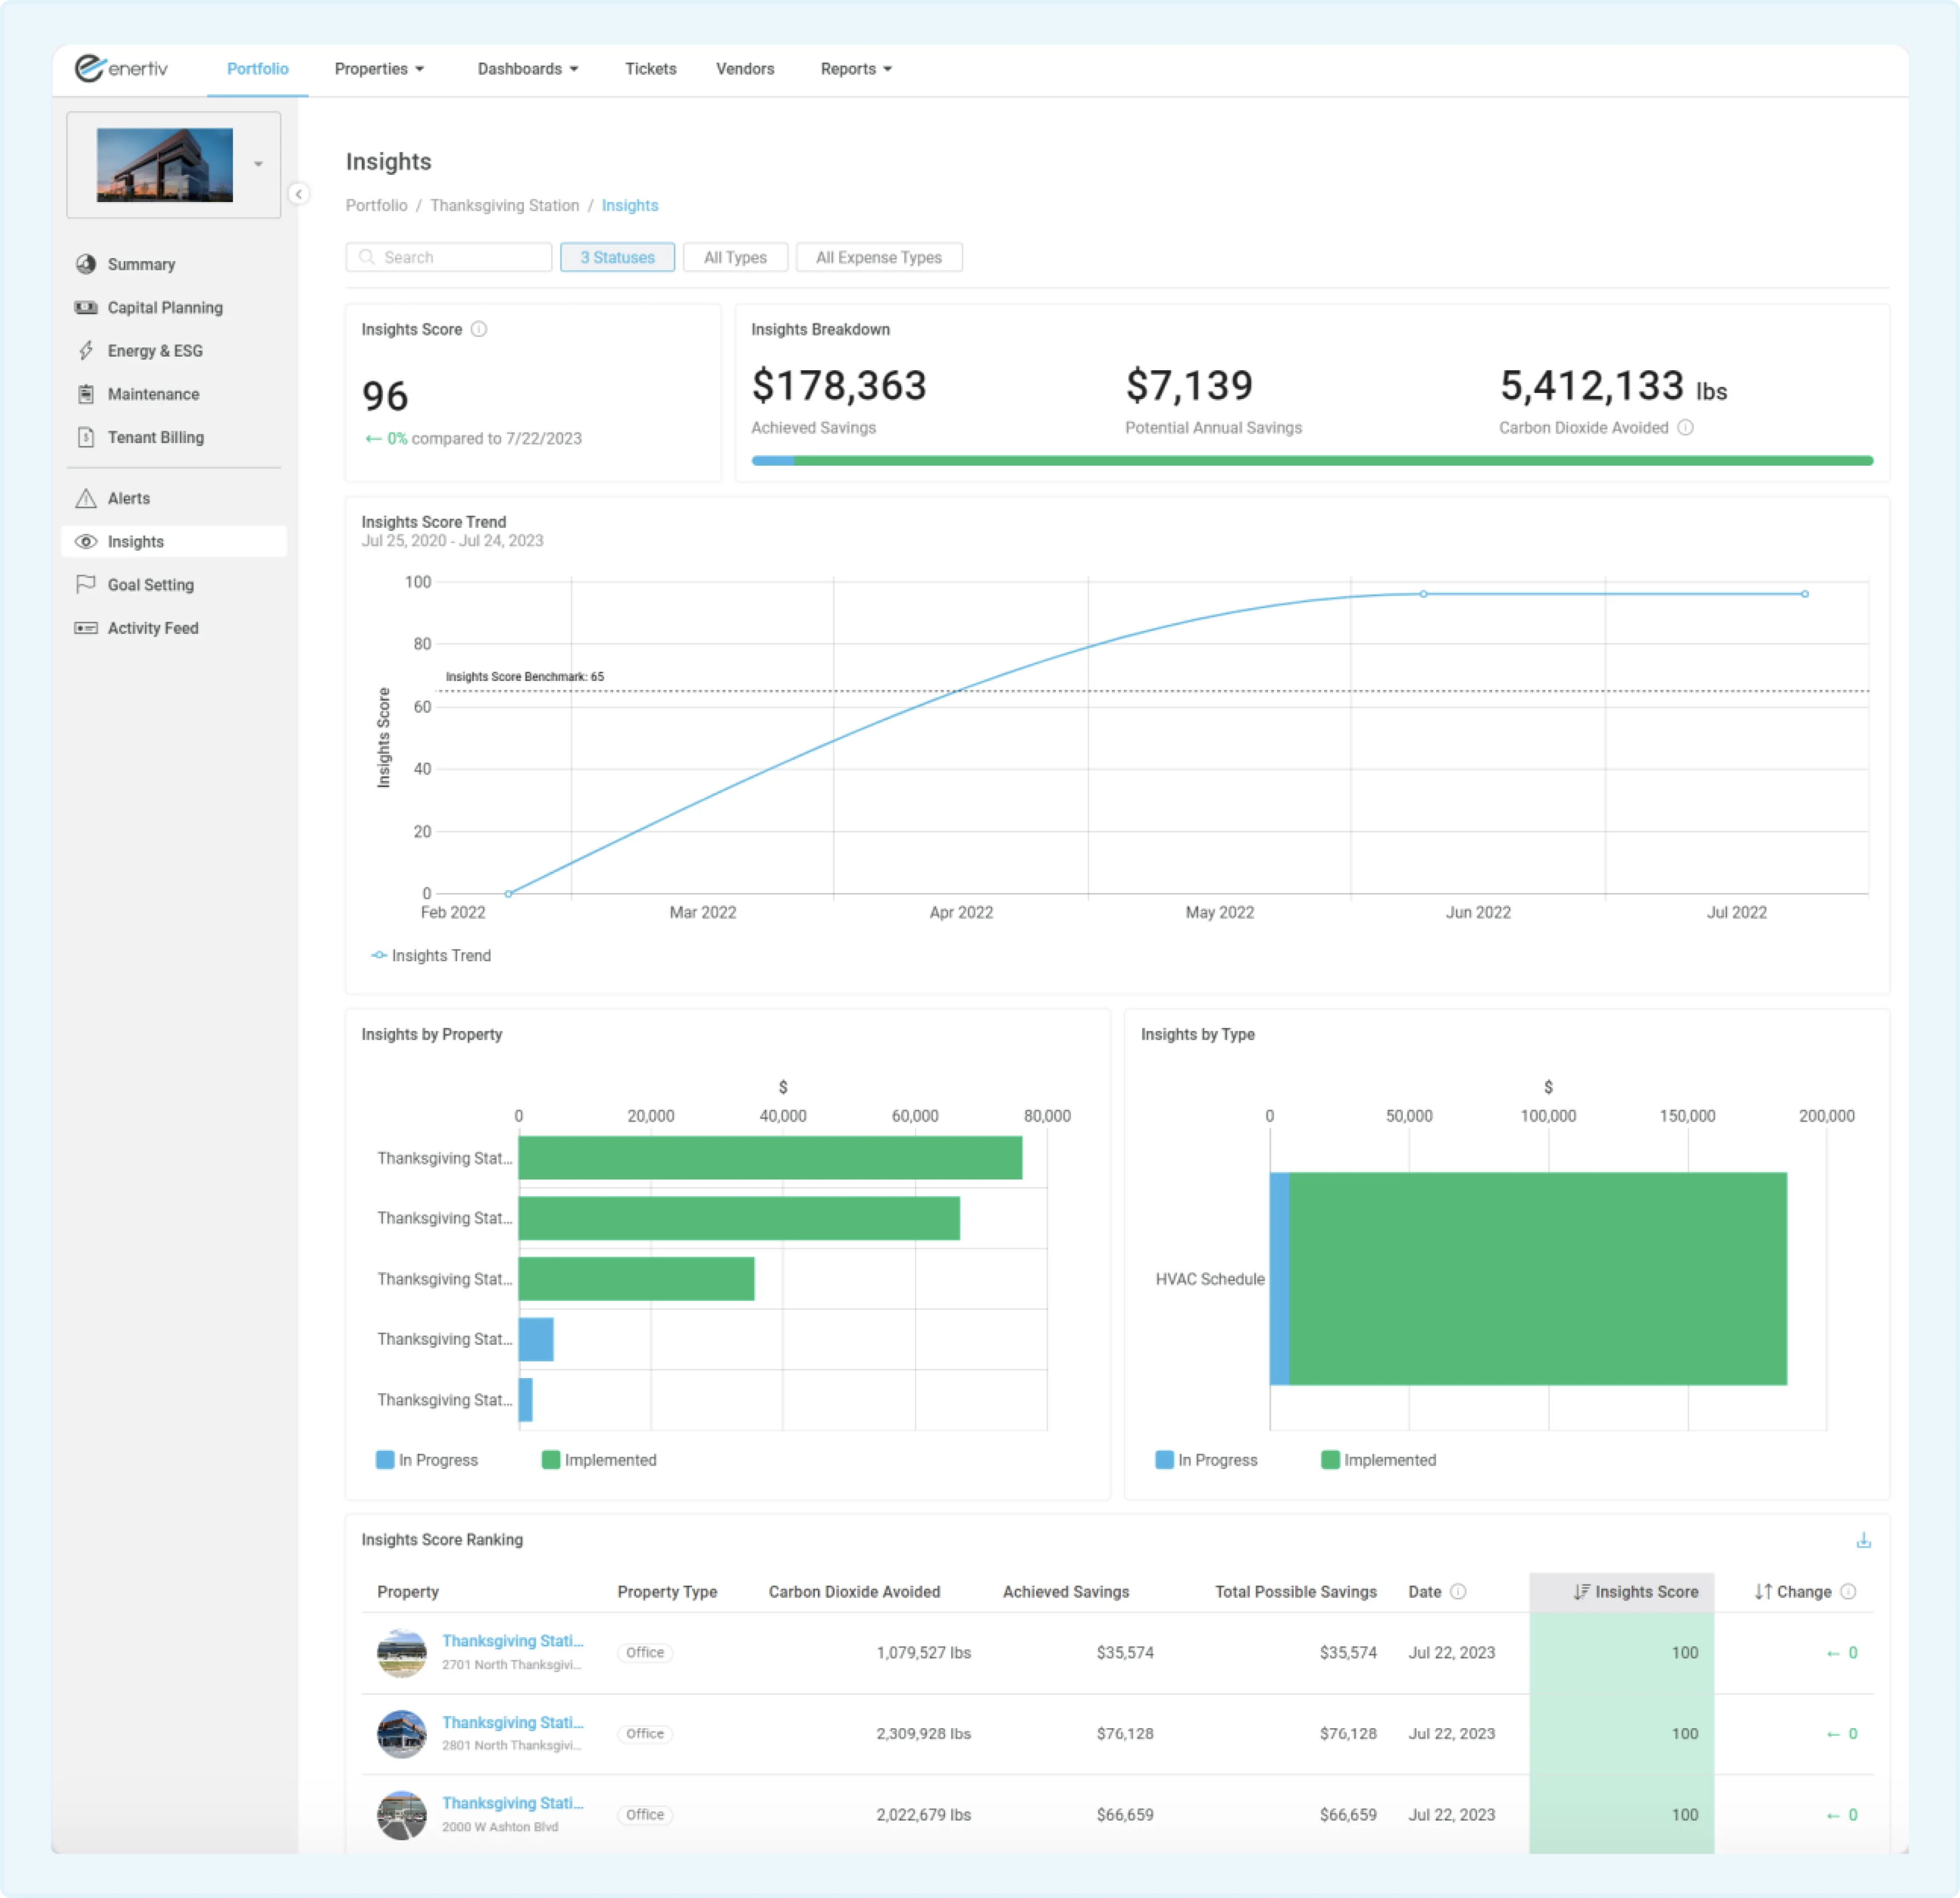Click the top green bar in Insights by Property

(x=770, y=1157)
